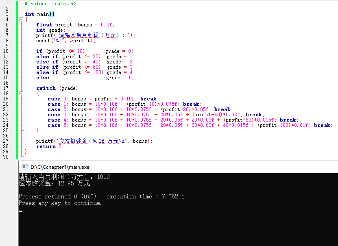Click the 12.95 bonus output in console
Viewport: 338px width, 246px height.
pos(66,183)
